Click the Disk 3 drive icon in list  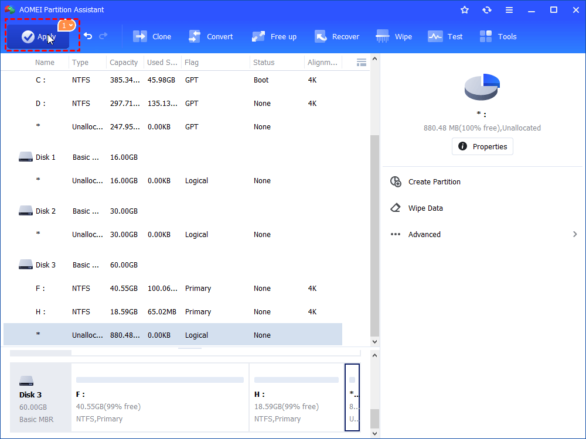click(x=26, y=265)
